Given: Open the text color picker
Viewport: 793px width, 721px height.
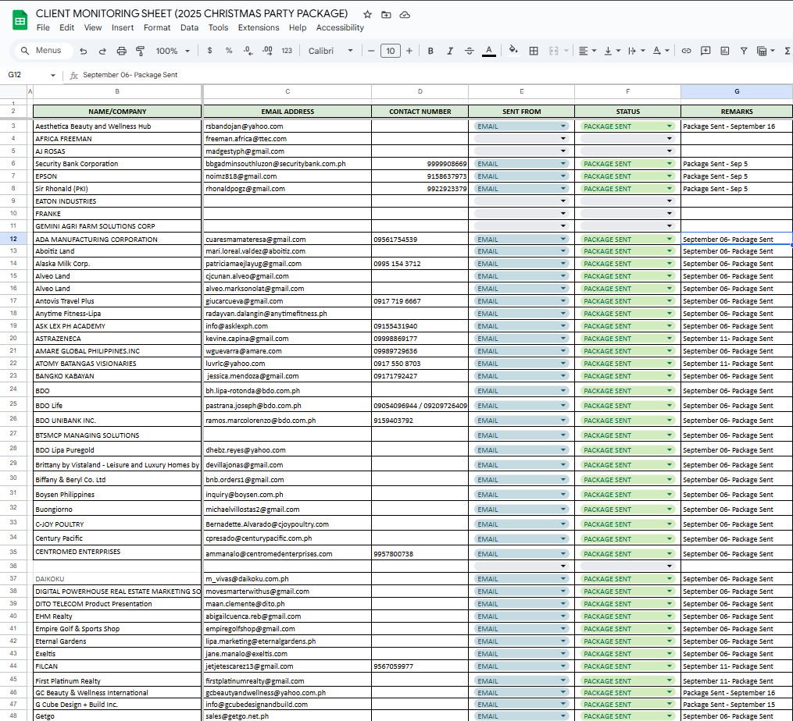Looking at the screenshot, I should tap(488, 51).
